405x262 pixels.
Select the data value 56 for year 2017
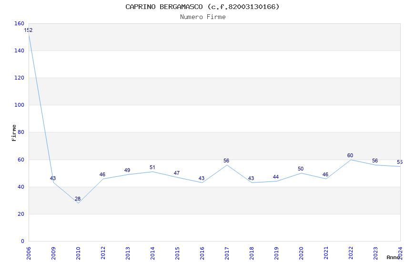(226, 161)
